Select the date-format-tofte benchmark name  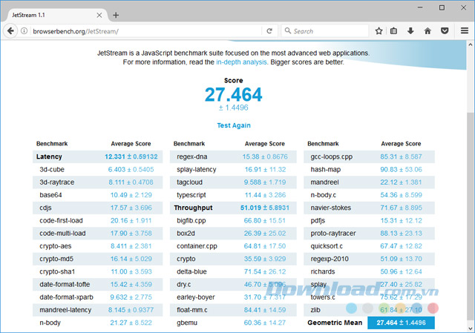point(65,284)
